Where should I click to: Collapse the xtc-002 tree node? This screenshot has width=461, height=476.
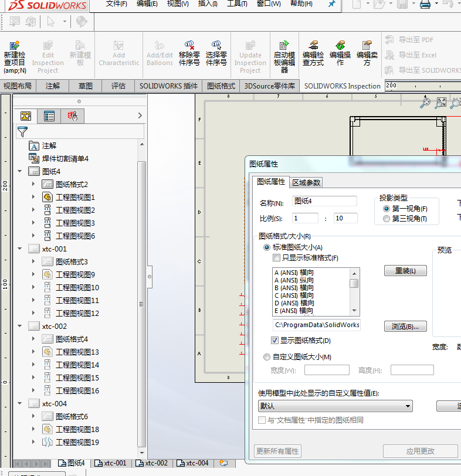(x=20, y=326)
